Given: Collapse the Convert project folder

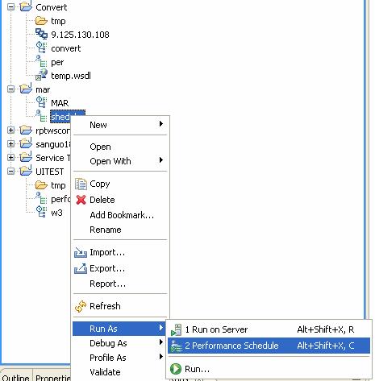Looking at the screenshot, I should pos(11,7).
